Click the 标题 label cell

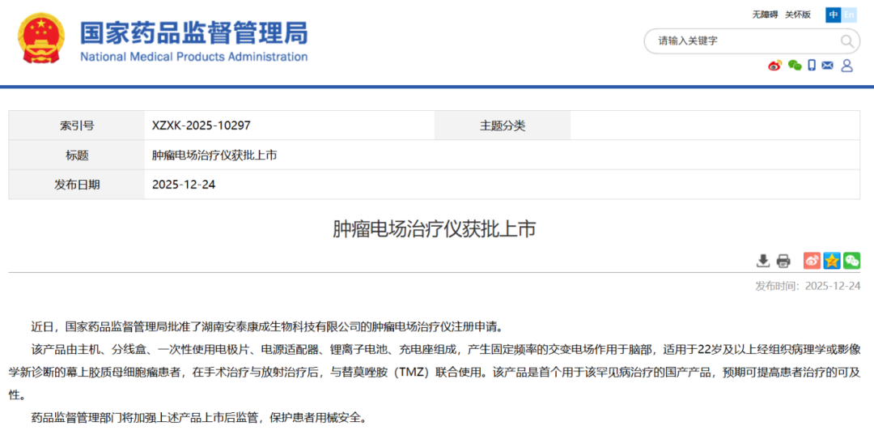77,155
